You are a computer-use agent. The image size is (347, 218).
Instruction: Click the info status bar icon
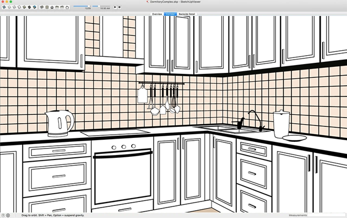coord(8,215)
